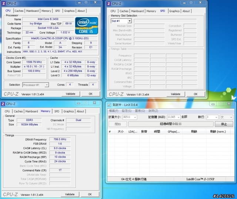Open Mainboard tab in top-left CPU-Z window
The image size is (237, 199).
coord(32,11)
